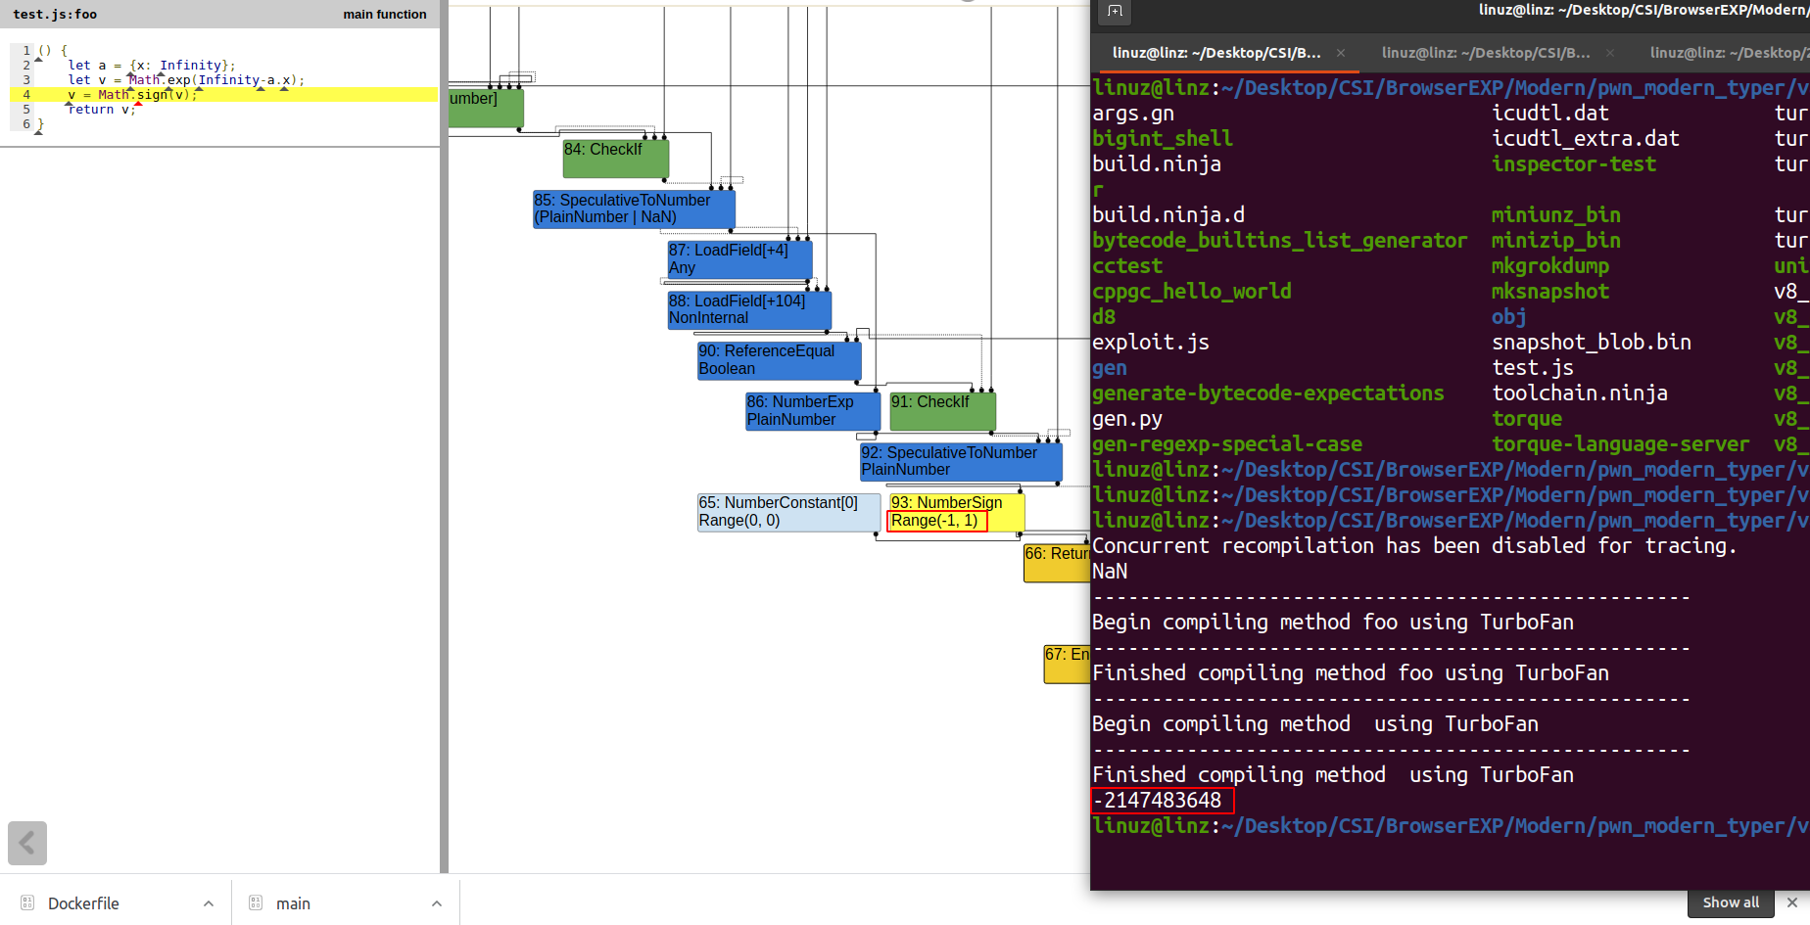The width and height of the screenshot is (1810, 925).
Task: Click highlighted code line Math.sign(v)
Action: pos(147,95)
